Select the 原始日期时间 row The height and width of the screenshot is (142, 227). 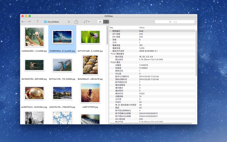(x=152, y=80)
